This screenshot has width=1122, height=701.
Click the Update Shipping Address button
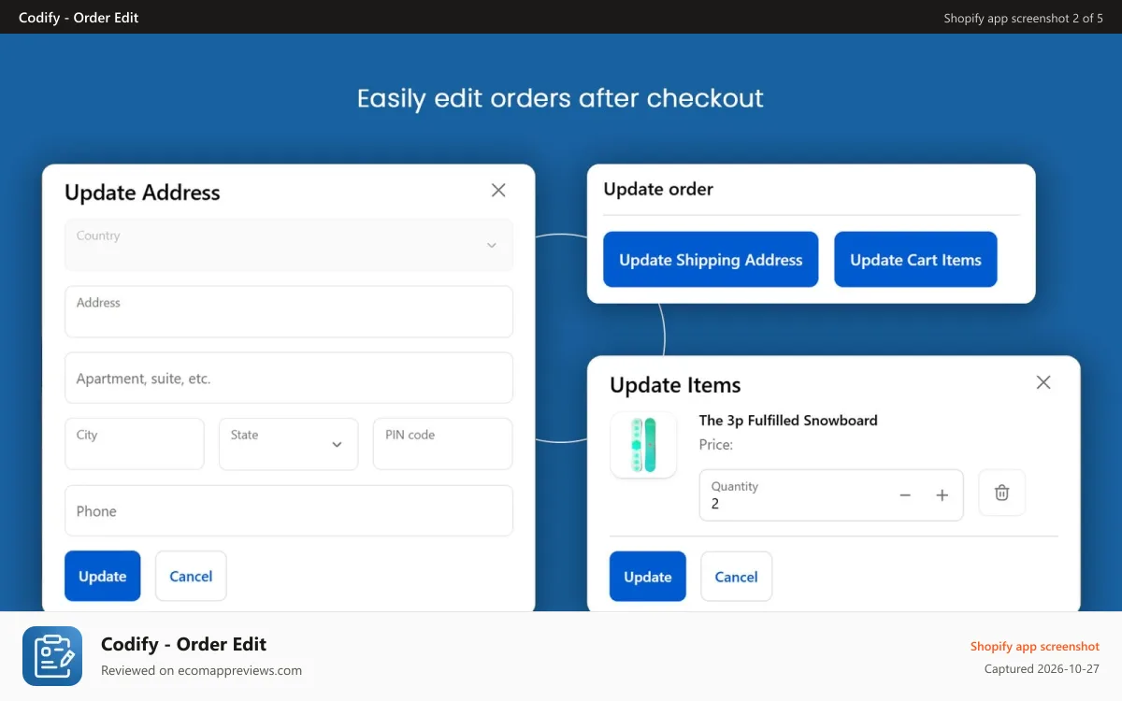(711, 259)
